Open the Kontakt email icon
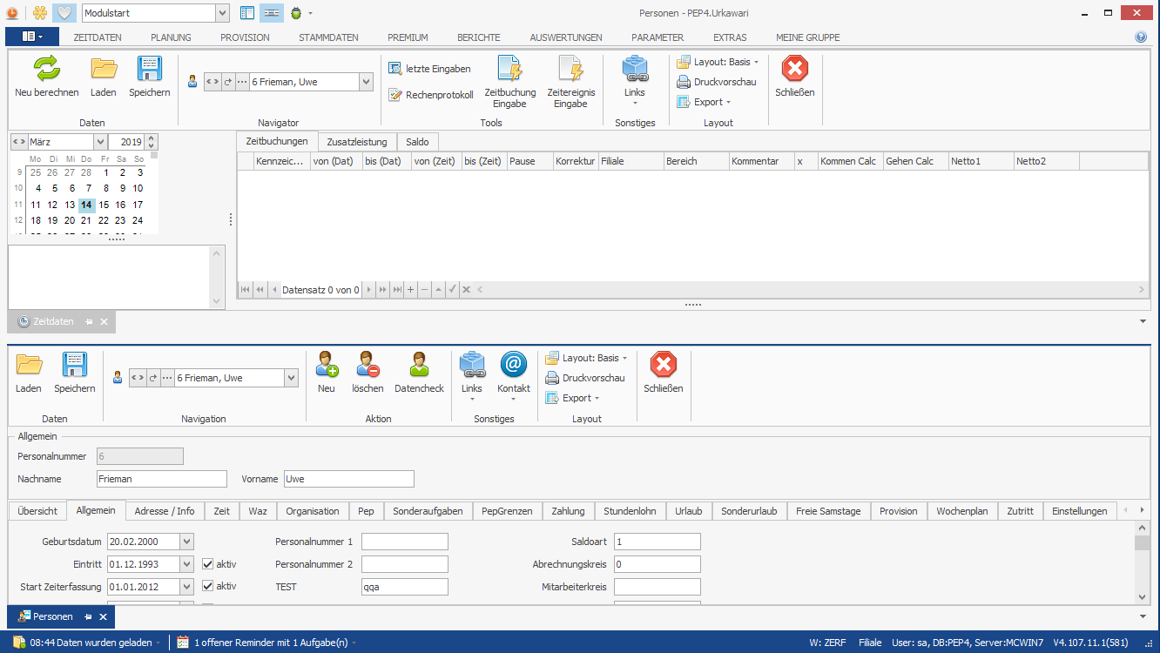This screenshot has width=1160, height=653. point(513,365)
